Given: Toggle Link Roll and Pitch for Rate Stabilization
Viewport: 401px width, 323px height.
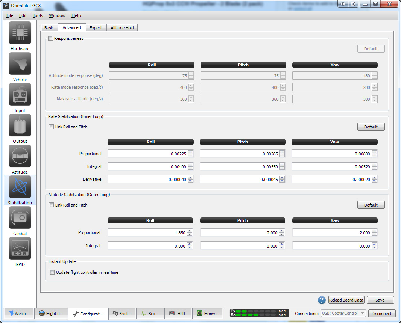Looking at the screenshot, I should pyautogui.click(x=52, y=127).
